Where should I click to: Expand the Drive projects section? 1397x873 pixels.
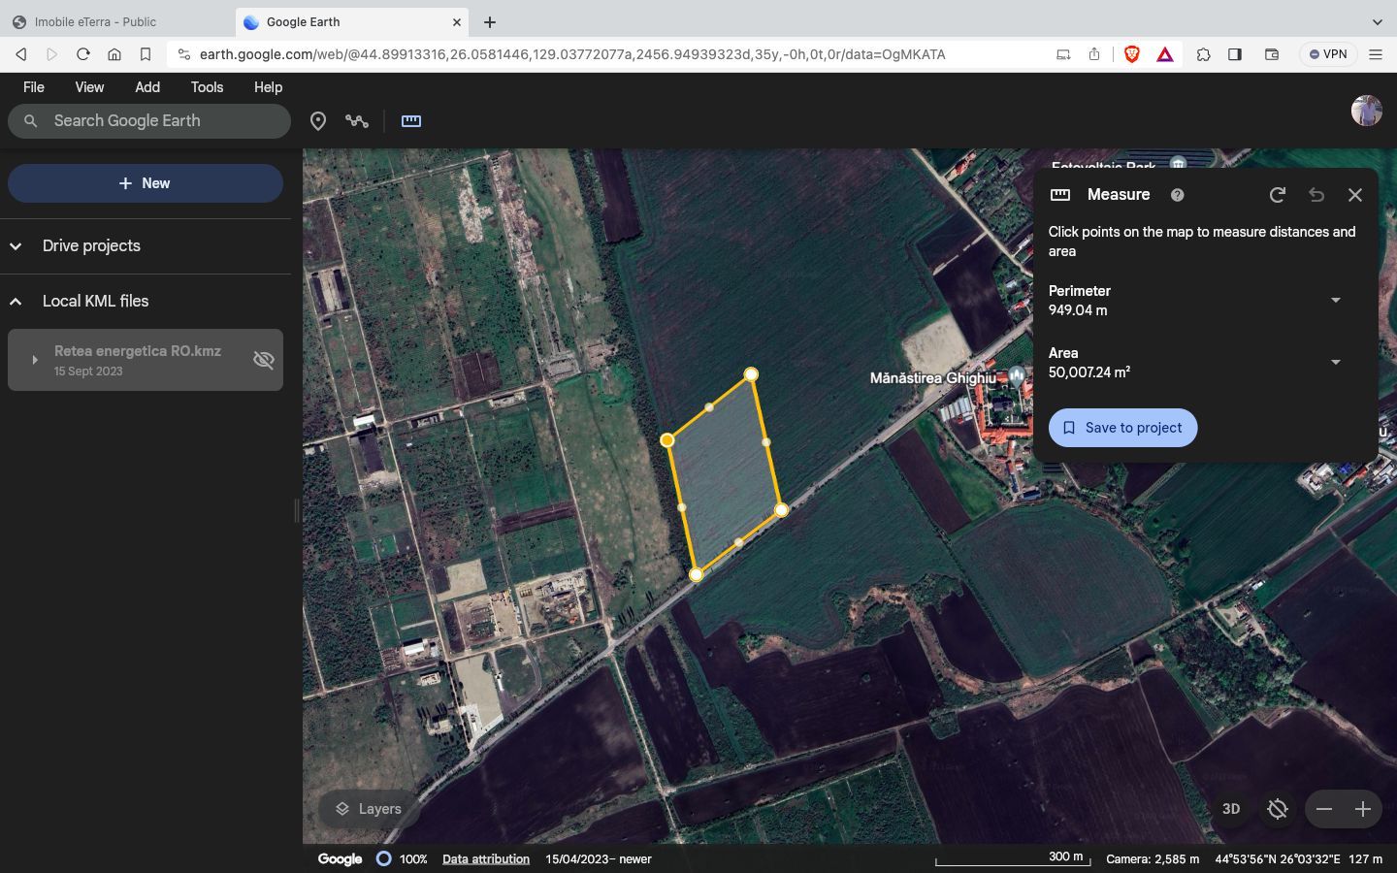click(16, 246)
